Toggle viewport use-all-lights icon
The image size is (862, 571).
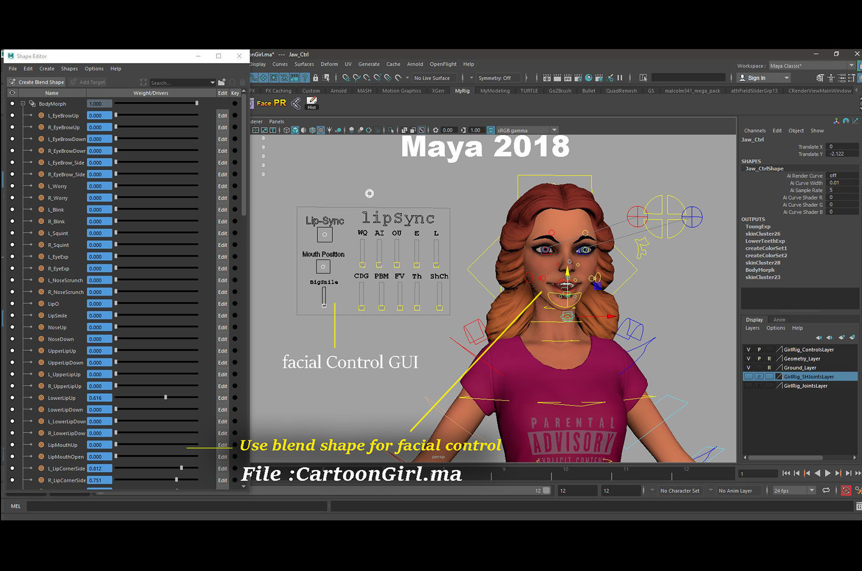click(330, 130)
